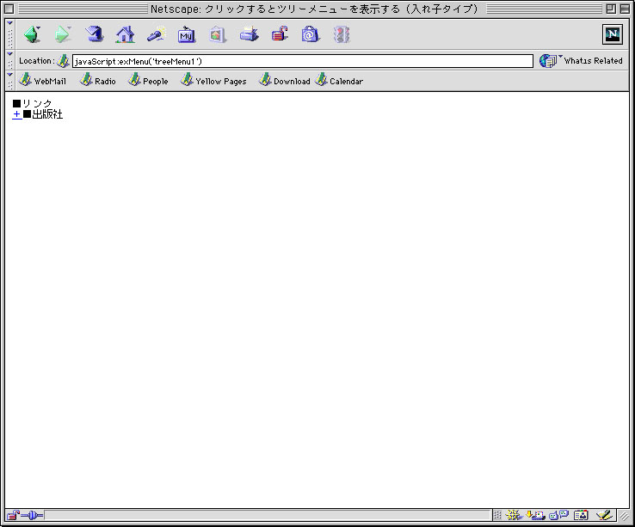Open the Shop toolbar icon
The width and height of the screenshot is (635, 527).
point(311,34)
